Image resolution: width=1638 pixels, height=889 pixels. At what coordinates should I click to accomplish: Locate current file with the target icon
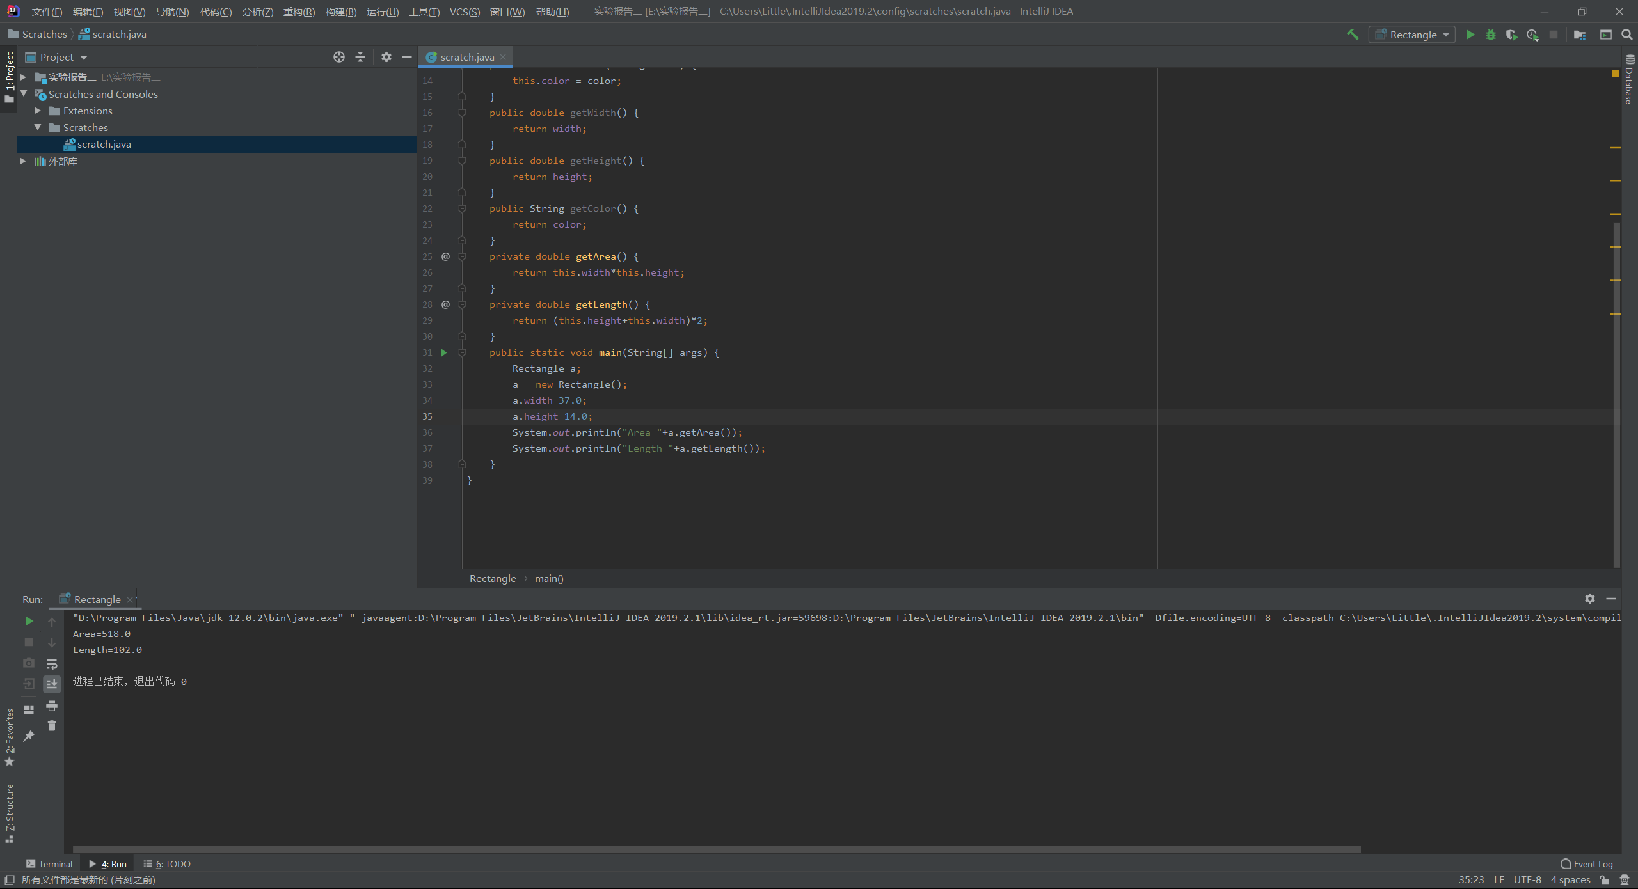[x=339, y=57]
